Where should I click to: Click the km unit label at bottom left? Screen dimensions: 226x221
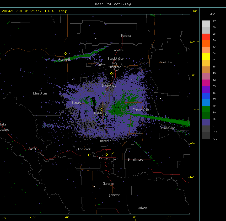pos(4,218)
